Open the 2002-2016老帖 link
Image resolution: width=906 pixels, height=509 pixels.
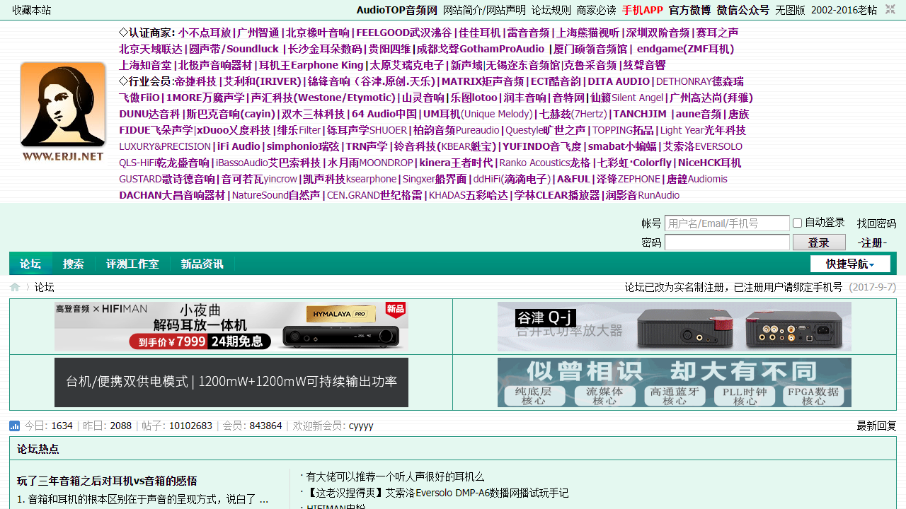844,10
